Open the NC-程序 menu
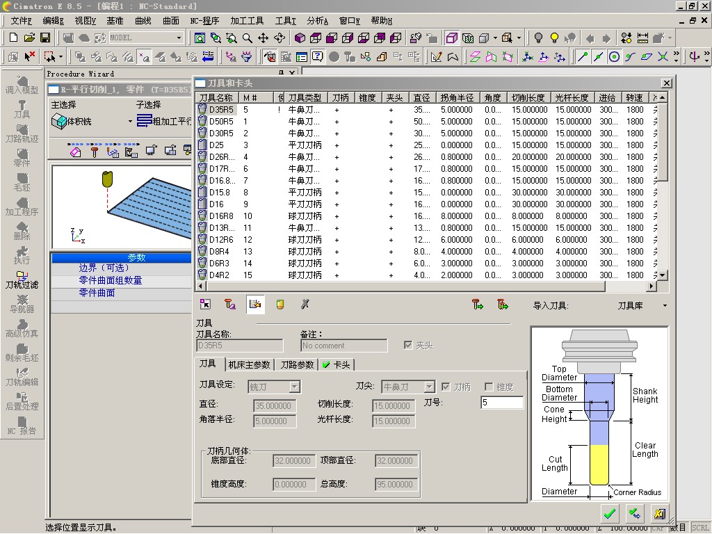Viewport: 712px width, 534px height. 204,20
